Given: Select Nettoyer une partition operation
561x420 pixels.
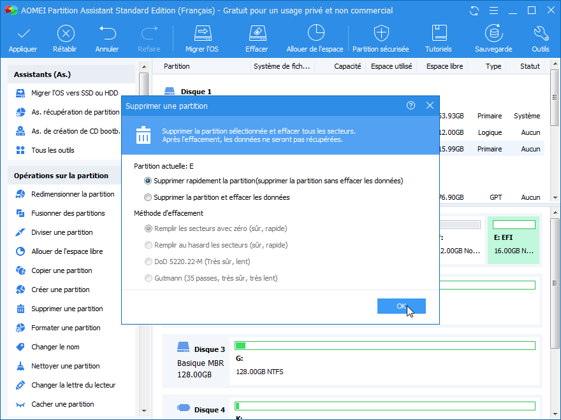Looking at the screenshot, I should click(57, 366).
